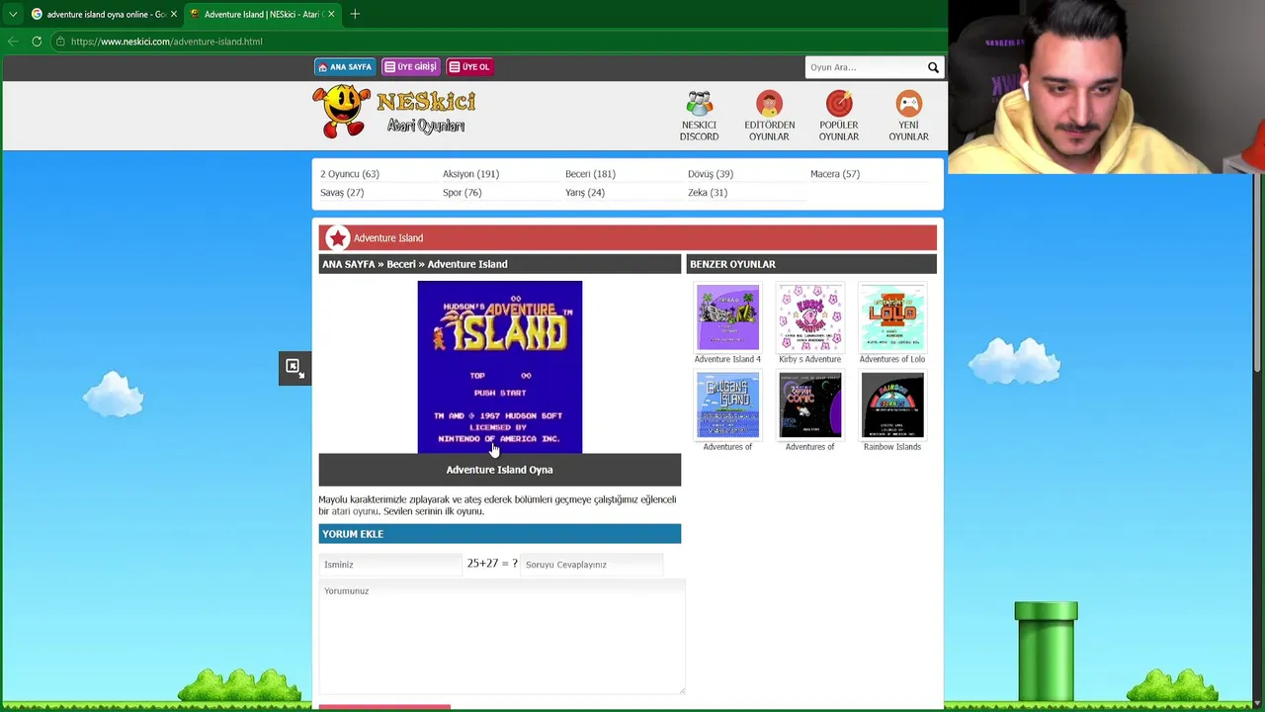Open the Spor (76) category
1265x712 pixels.
pyautogui.click(x=462, y=193)
